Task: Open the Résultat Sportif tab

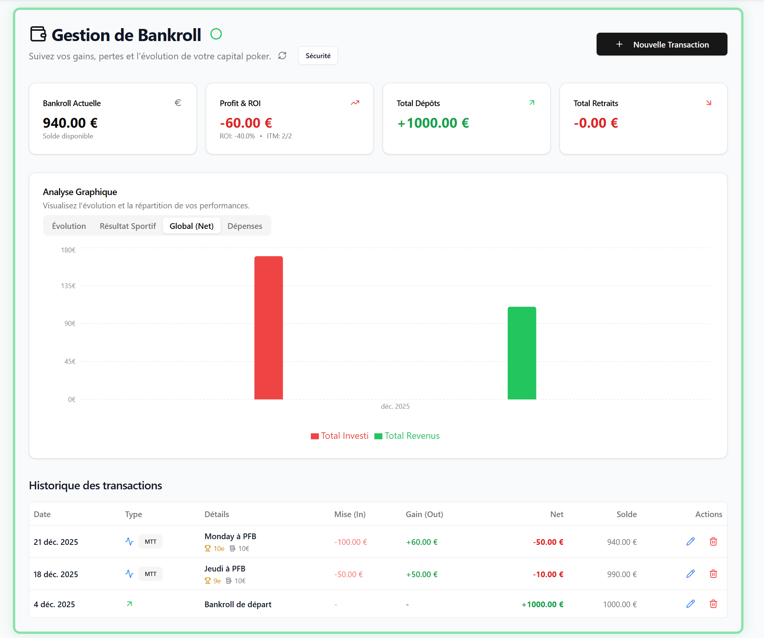Action: [x=127, y=226]
